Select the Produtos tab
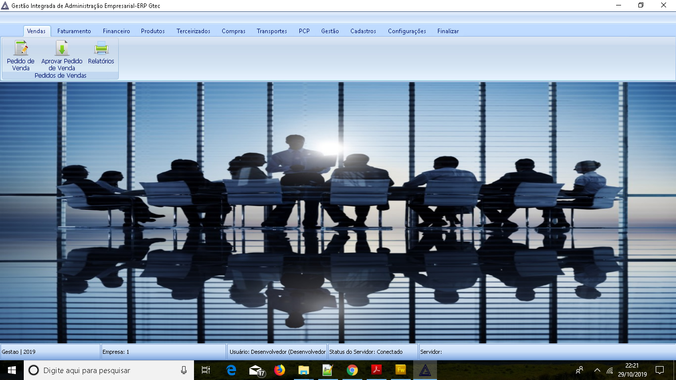The width and height of the screenshot is (676, 380). (153, 31)
